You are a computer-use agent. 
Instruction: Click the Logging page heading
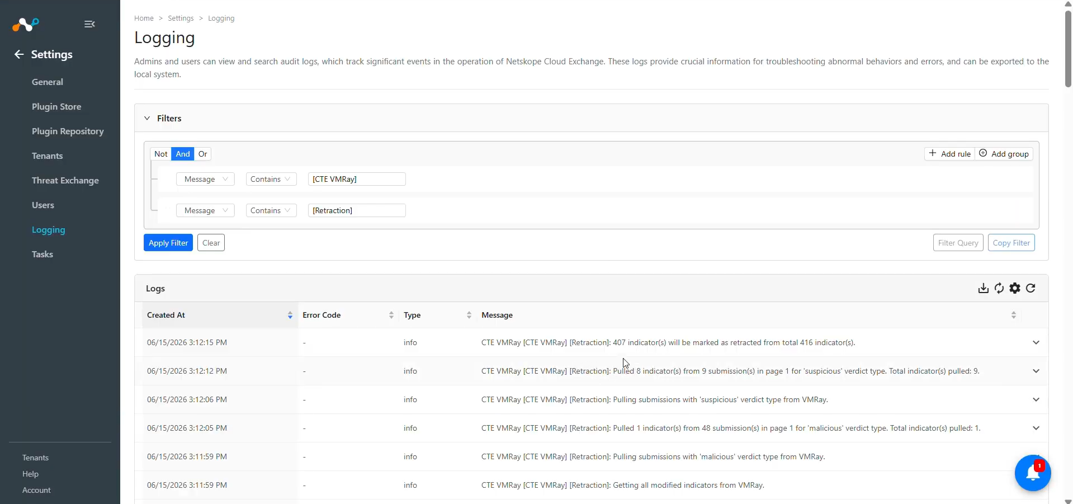(164, 38)
